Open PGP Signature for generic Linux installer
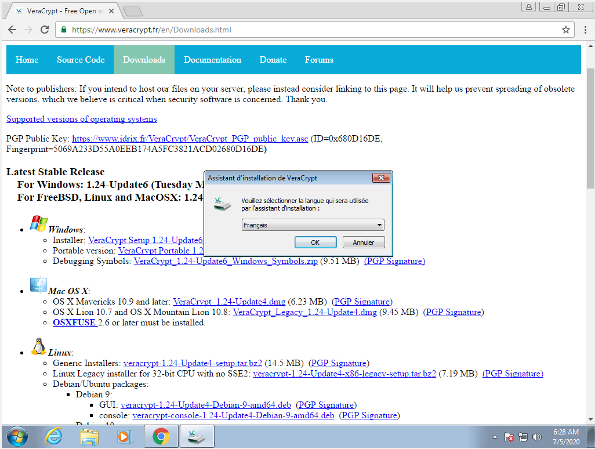 coord(339,363)
